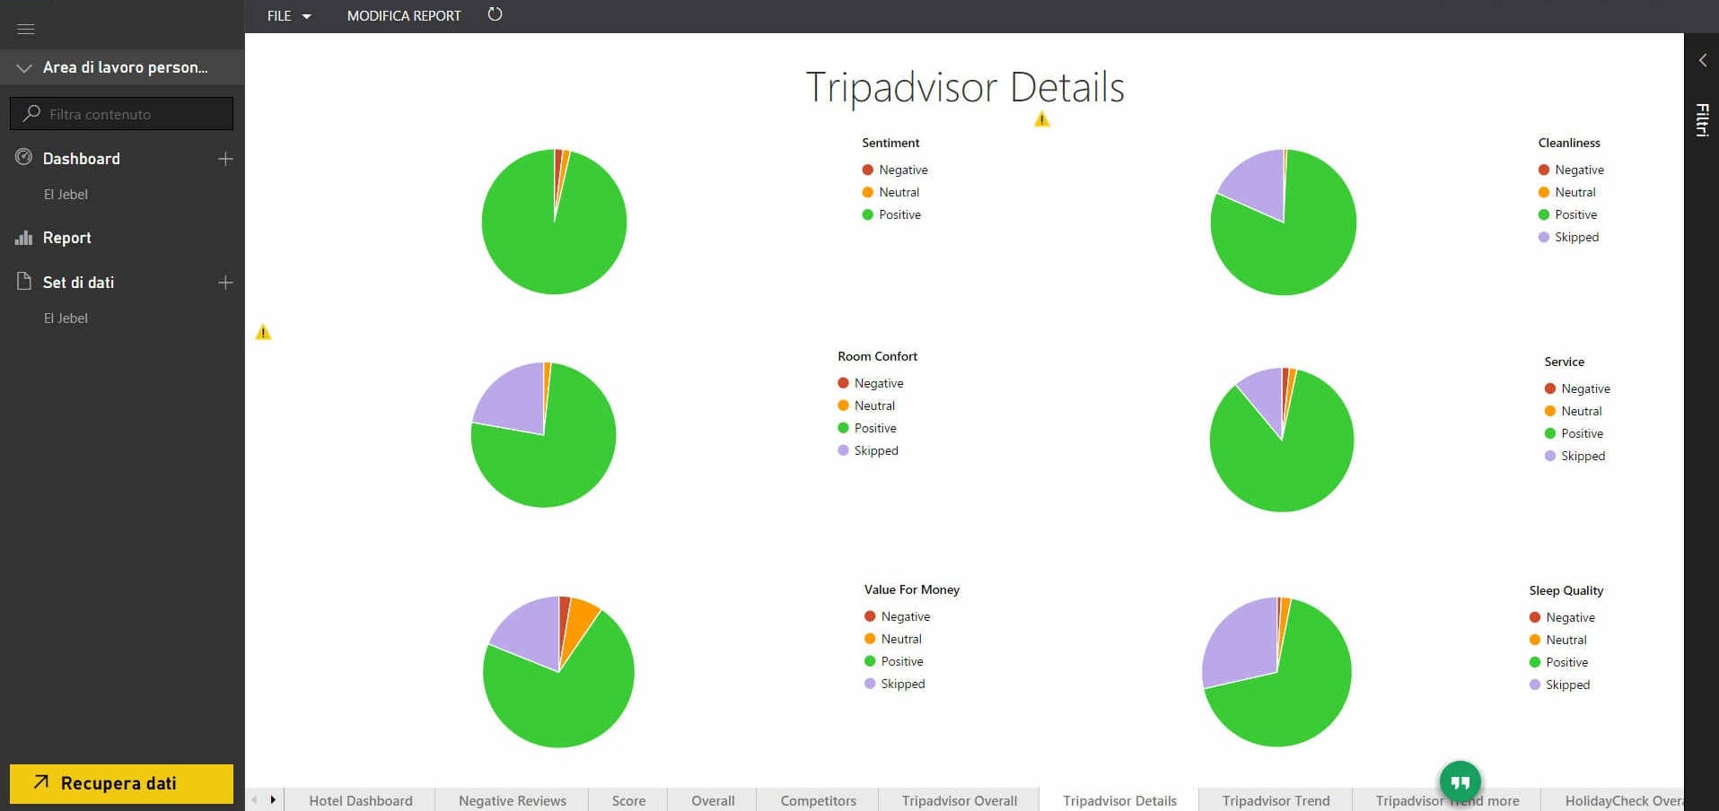The height and width of the screenshot is (811, 1719).
Task: Switch to the Overall tab
Action: tap(713, 800)
